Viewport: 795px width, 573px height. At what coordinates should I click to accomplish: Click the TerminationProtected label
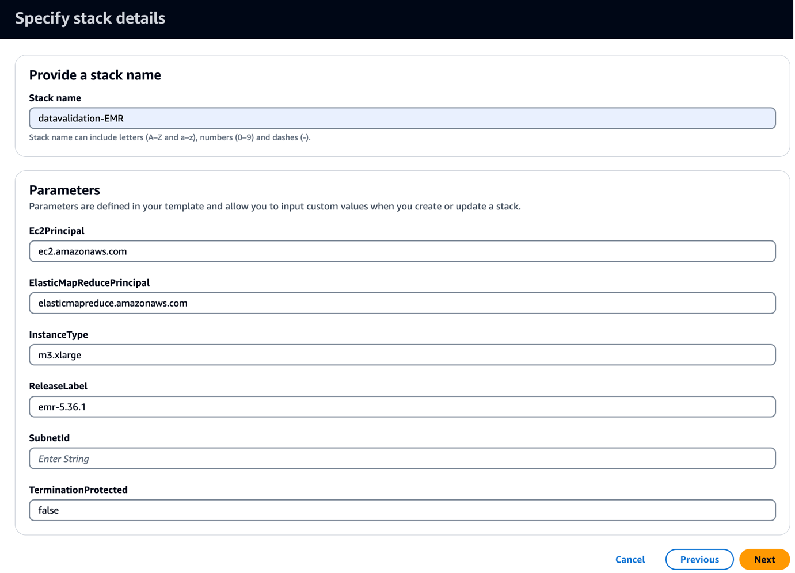[x=78, y=490]
